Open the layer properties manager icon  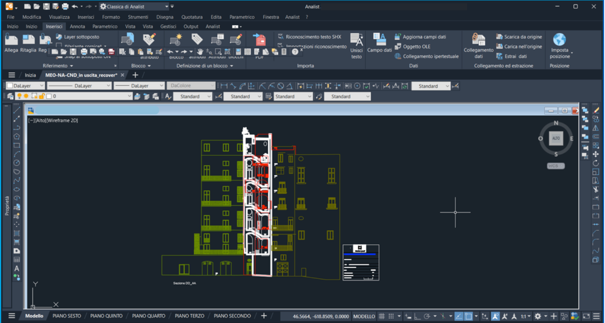tap(10, 96)
